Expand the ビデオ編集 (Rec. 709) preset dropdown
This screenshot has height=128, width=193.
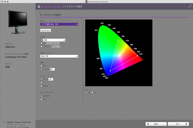[x=59, y=24]
